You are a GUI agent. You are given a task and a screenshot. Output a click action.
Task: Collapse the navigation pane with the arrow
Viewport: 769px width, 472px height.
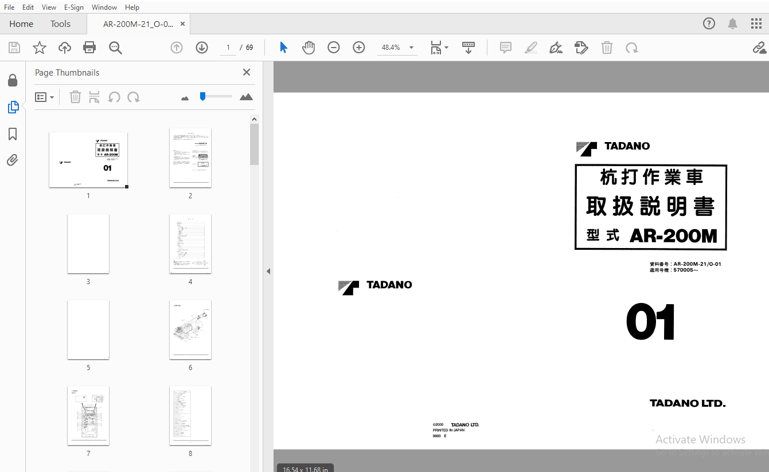pos(268,271)
